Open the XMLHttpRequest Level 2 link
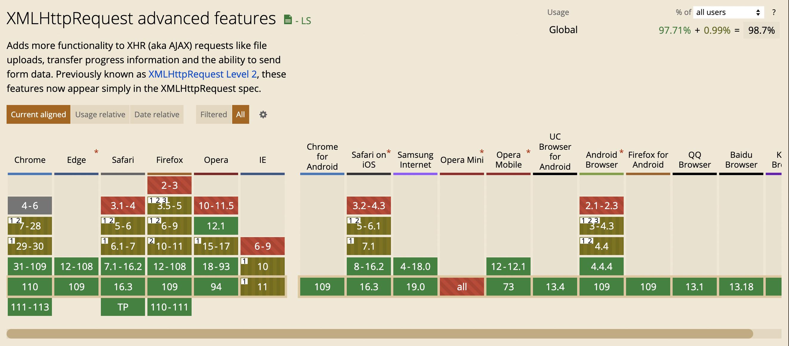 [x=202, y=74]
